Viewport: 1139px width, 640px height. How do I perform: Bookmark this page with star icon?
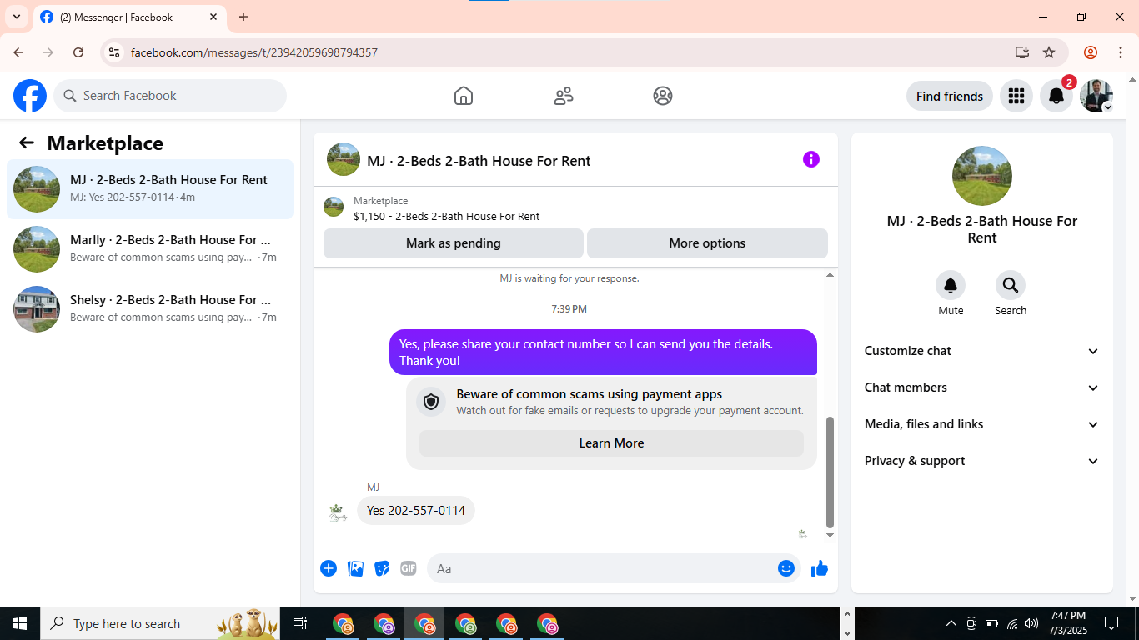tap(1049, 52)
